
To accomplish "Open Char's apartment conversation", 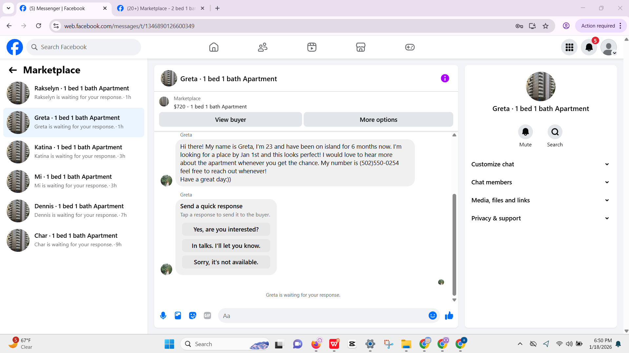I will coord(74,240).
